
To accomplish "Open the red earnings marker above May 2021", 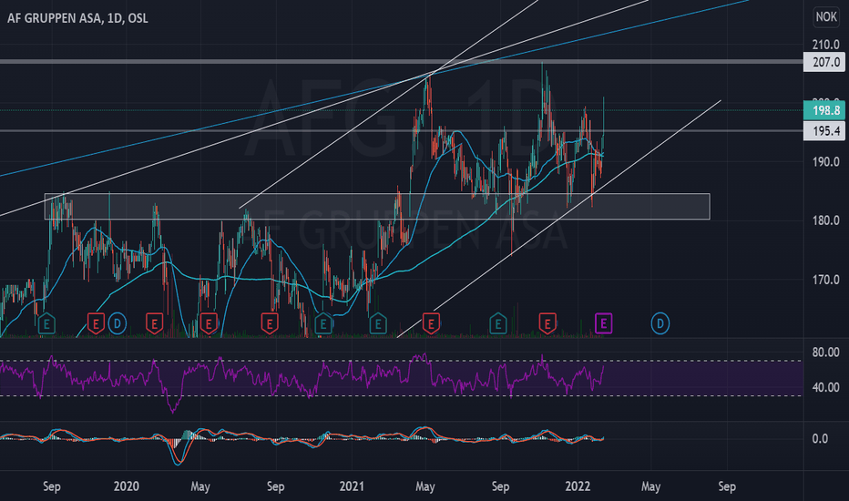I will (431, 324).
